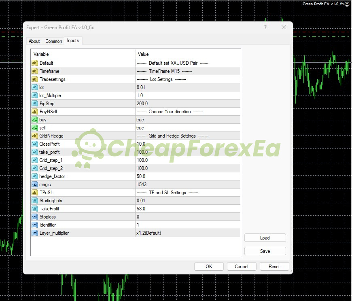Click the 'Default set XAUUSD Pair' value
The height and width of the screenshot is (301, 352).
point(172,63)
